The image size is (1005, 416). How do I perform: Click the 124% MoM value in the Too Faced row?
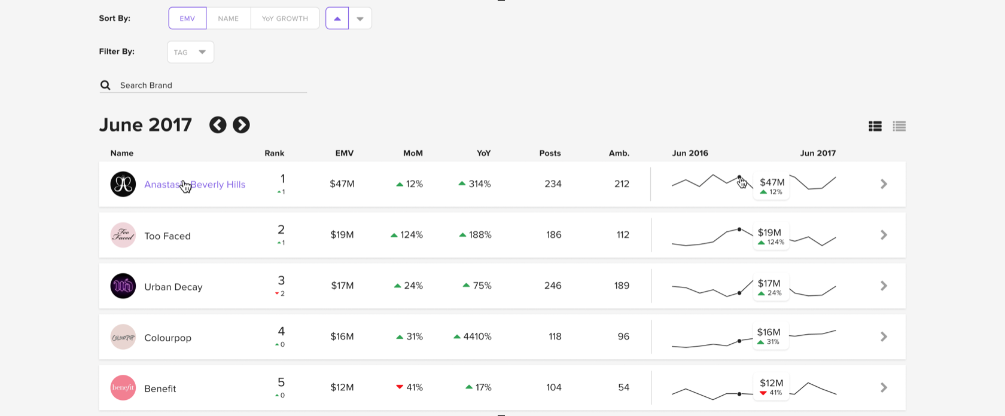click(407, 235)
